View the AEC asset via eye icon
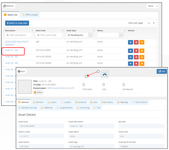The image size is (169, 150). tap(130, 42)
